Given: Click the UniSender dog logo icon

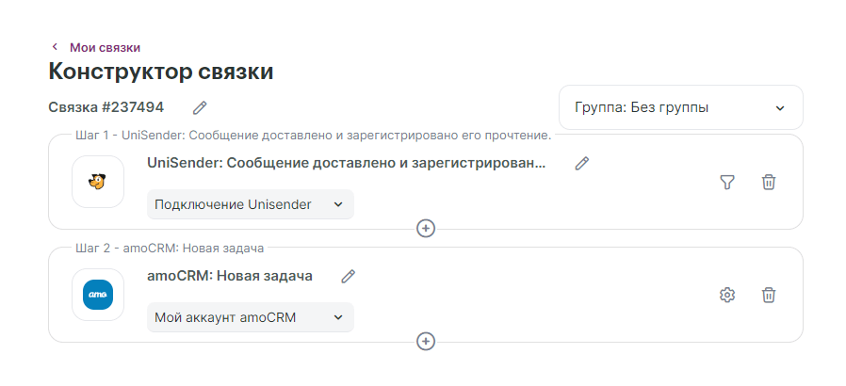Looking at the screenshot, I should (98, 182).
